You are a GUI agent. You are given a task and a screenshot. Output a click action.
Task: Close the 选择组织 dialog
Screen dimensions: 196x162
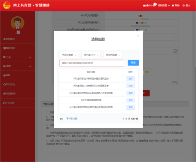click(138, 36)
